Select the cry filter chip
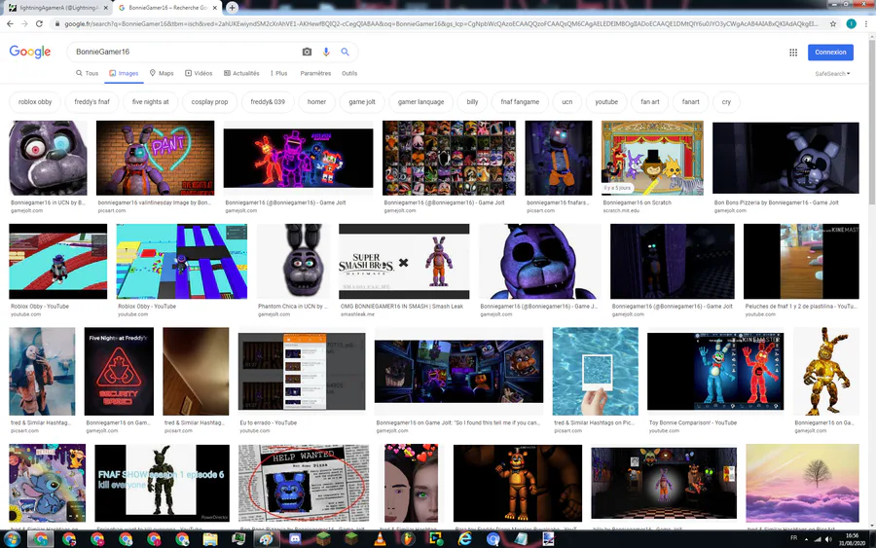Viewport: 876px width, 548px height. click(726, 101)
